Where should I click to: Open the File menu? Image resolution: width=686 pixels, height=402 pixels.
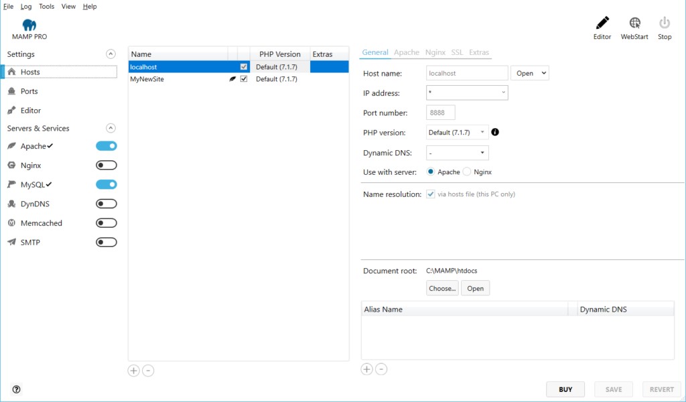8,7
